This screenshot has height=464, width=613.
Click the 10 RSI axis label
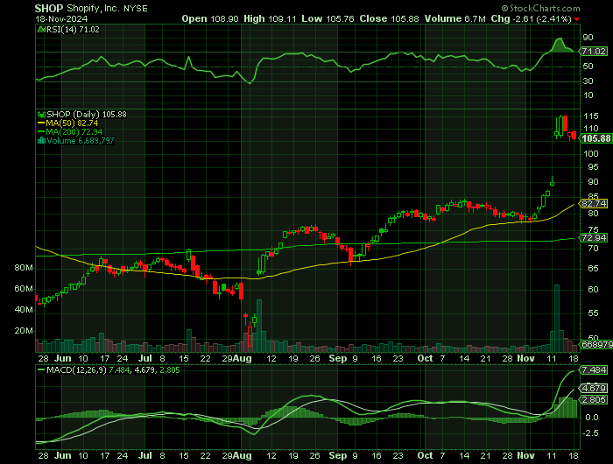click(x=588, y=95)
